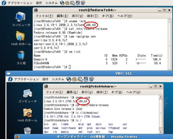Image resolution: width=173 pixels, height=139 pixels.
Task: Open 編集(E) menu in the fedora7x64 terminal
Action: pos(62,16)
